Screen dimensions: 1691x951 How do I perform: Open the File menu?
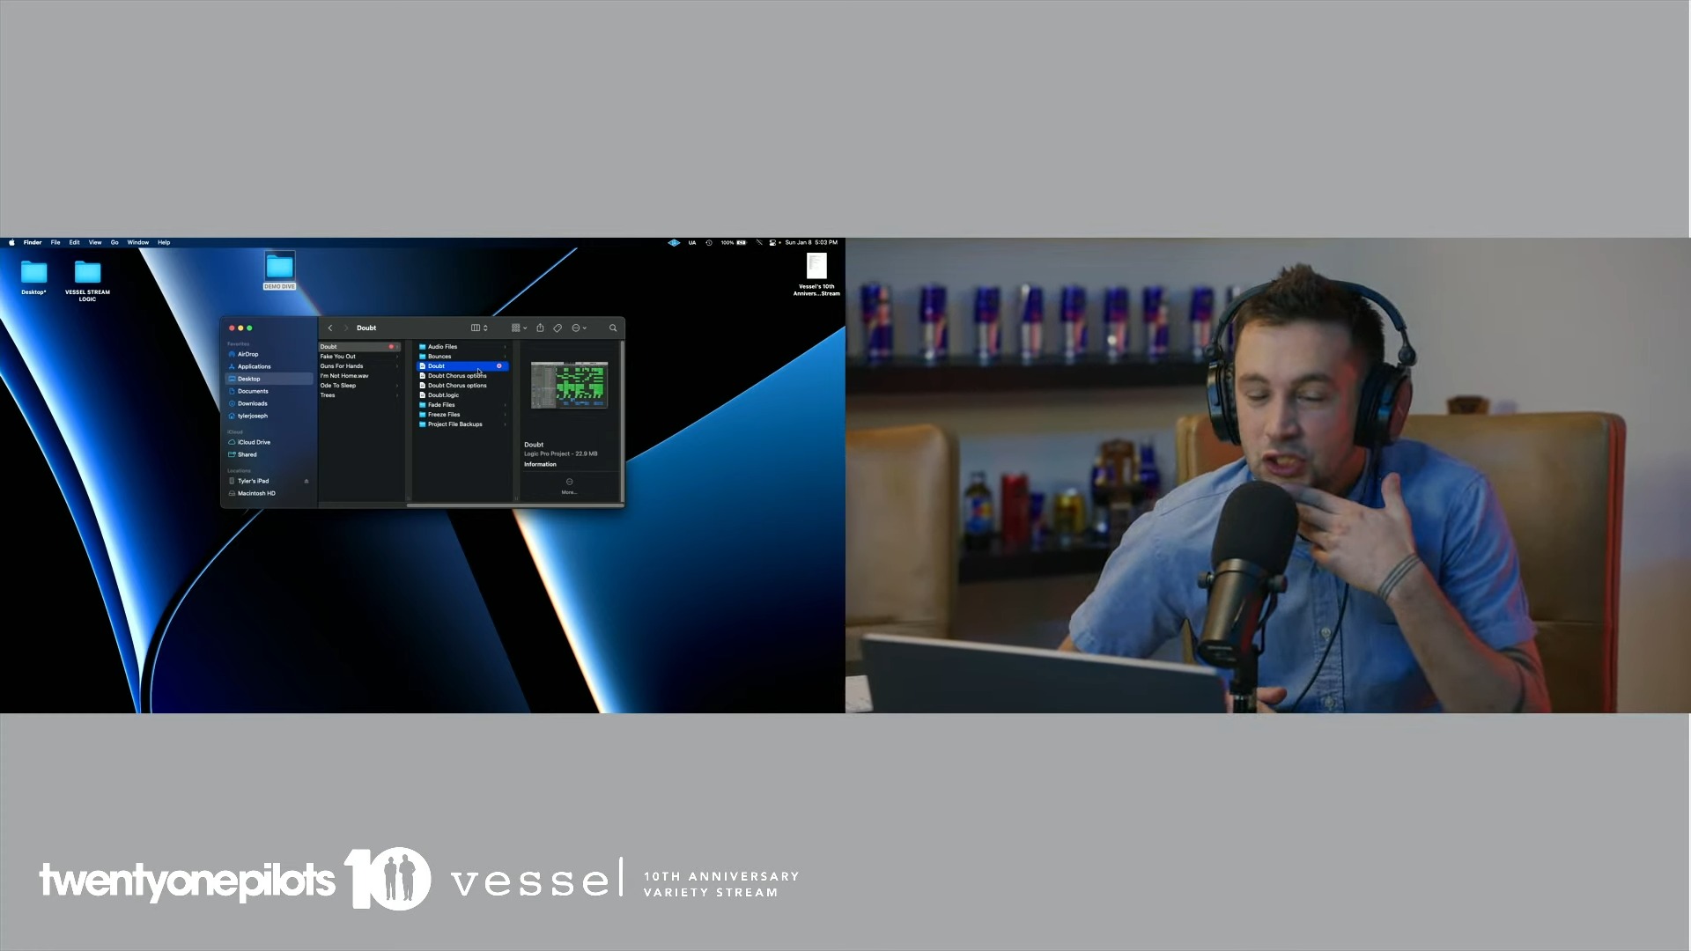pyautogui.click(x=55, y=242)
